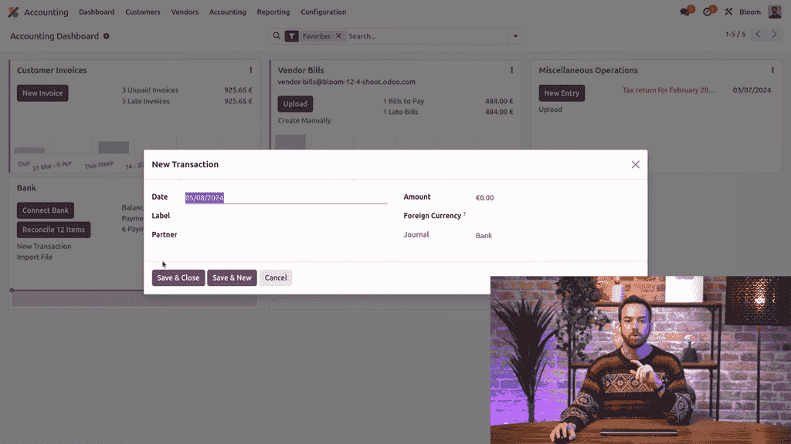This screenshot has width=791, height=444.
Task: Open the Configuration menu
Action: tap(324, 12)
